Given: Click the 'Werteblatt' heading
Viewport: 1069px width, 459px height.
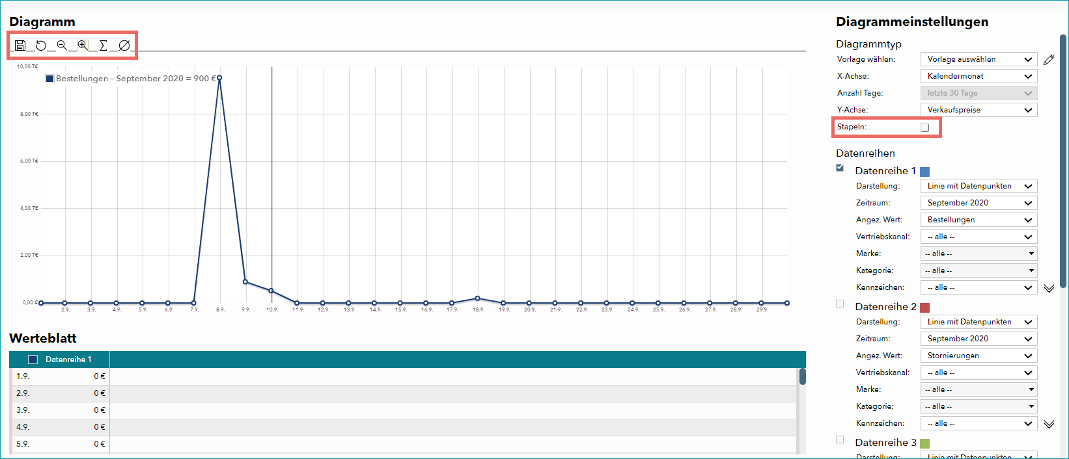Looking at the screenshot, I should (x=43, y=338).
